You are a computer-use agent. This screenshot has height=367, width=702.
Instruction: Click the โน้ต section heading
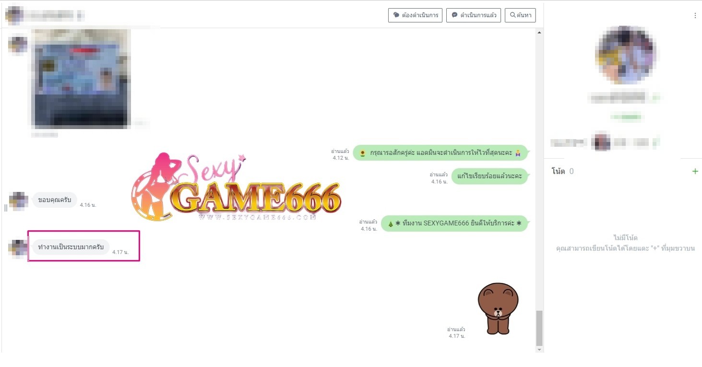(558, 171)
